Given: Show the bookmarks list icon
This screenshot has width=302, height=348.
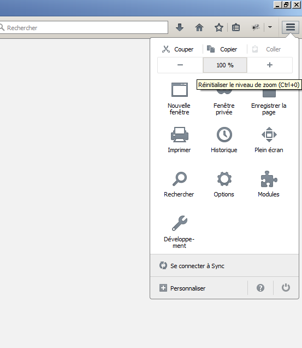Looking at the screenshot, I should (x=236, y=27).
